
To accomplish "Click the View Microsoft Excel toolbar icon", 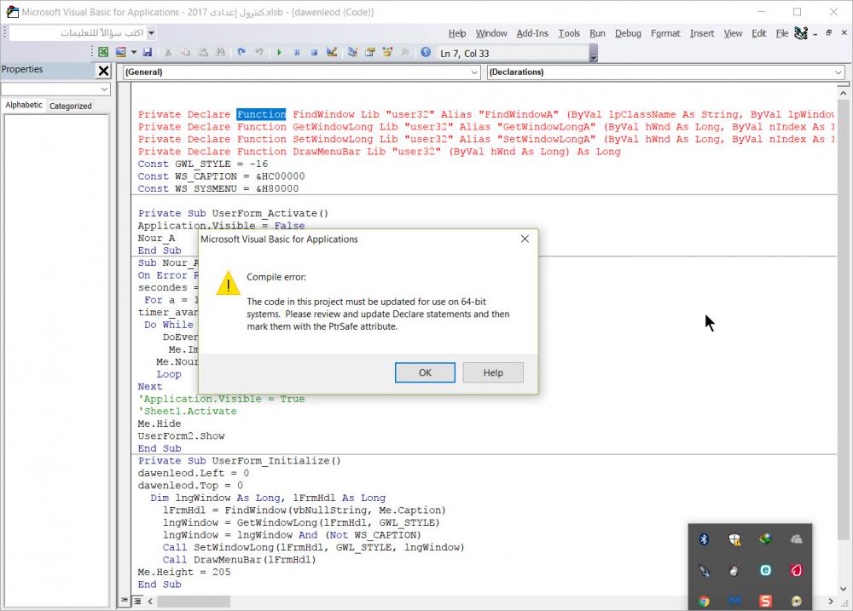I will point(103,52).
